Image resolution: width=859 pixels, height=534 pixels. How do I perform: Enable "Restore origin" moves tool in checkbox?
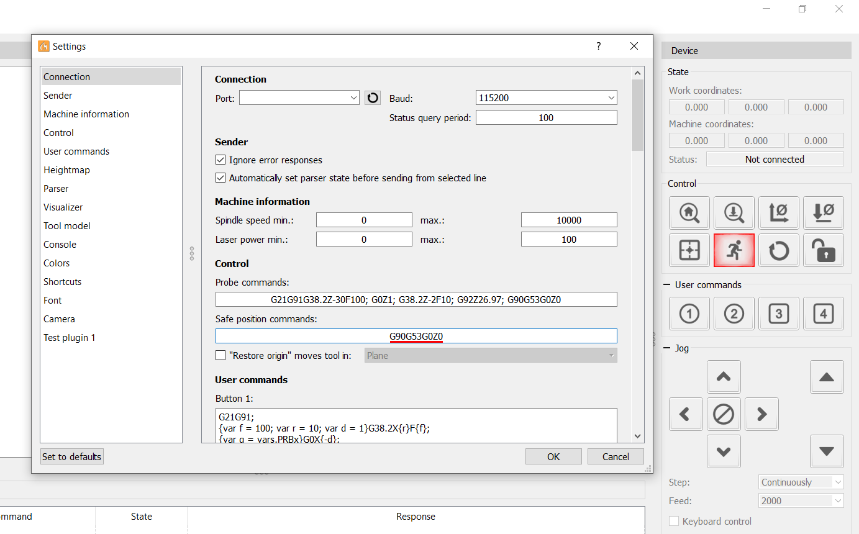point(220,356)
